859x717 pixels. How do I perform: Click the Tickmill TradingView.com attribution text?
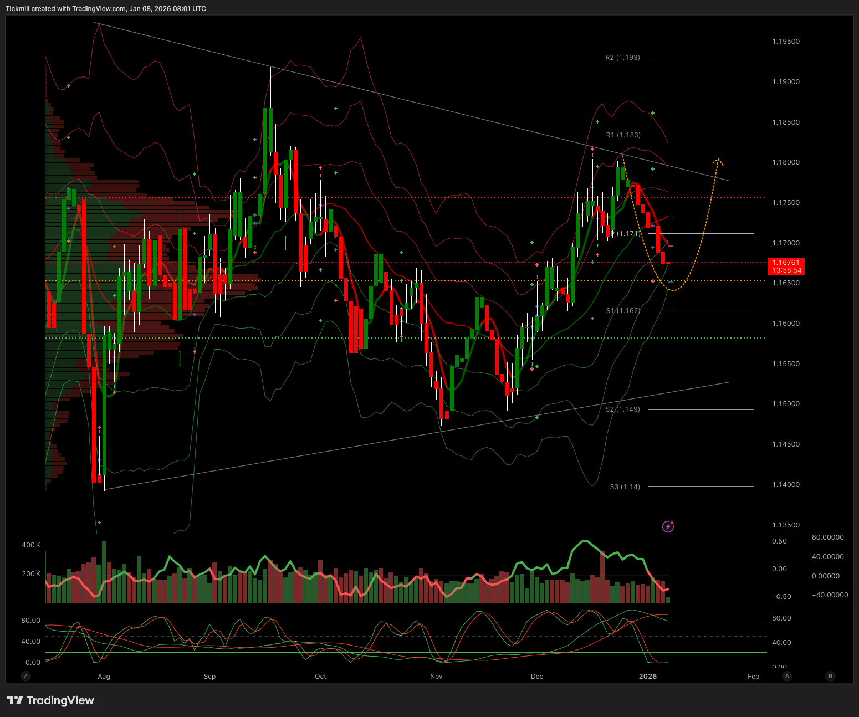(x=105, y=9)
